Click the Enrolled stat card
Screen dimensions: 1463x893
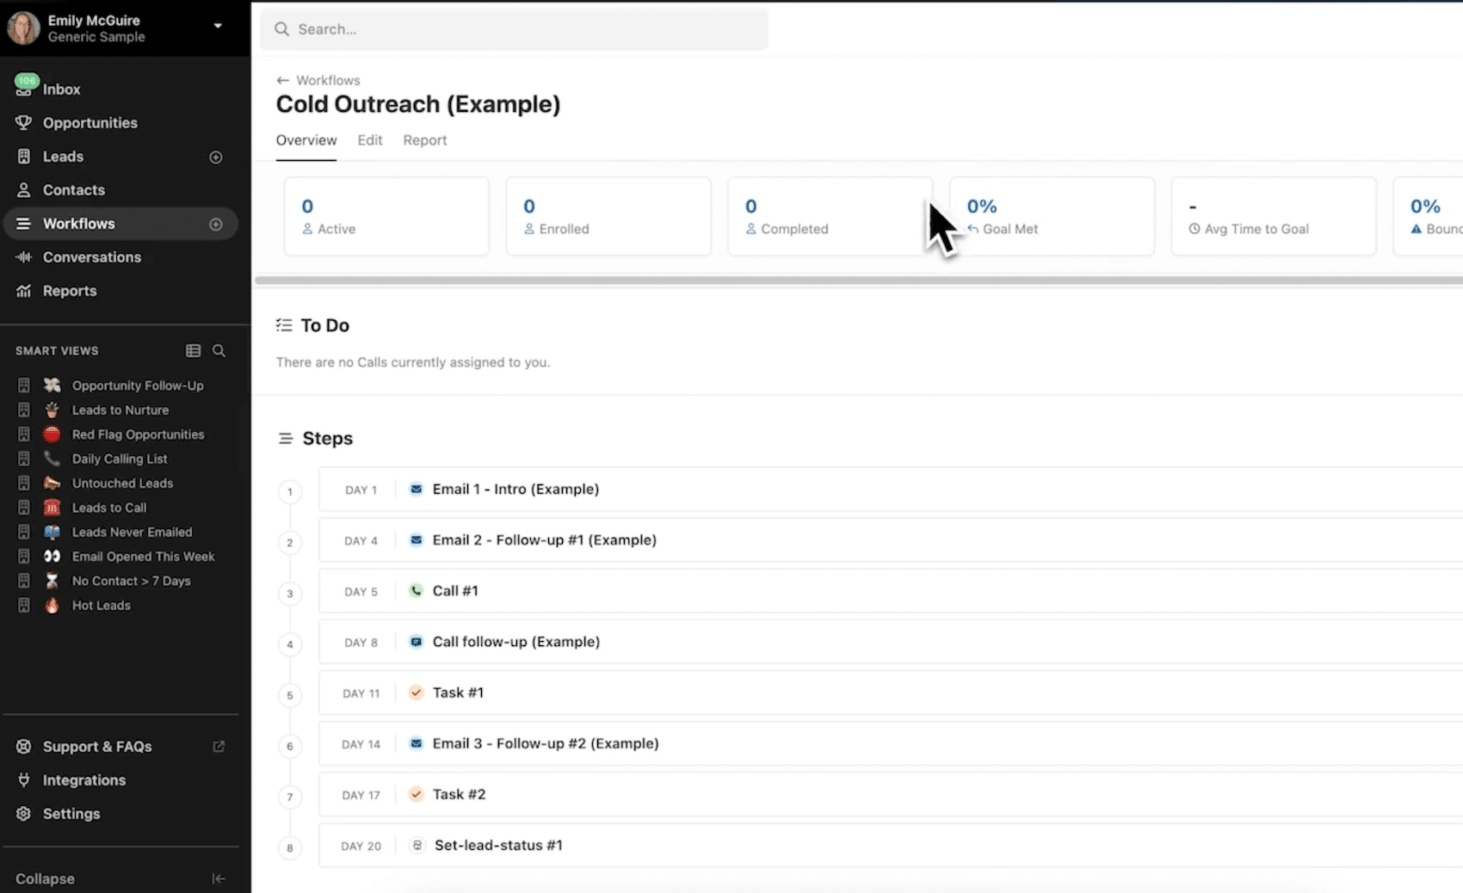(x=608, y=217)
